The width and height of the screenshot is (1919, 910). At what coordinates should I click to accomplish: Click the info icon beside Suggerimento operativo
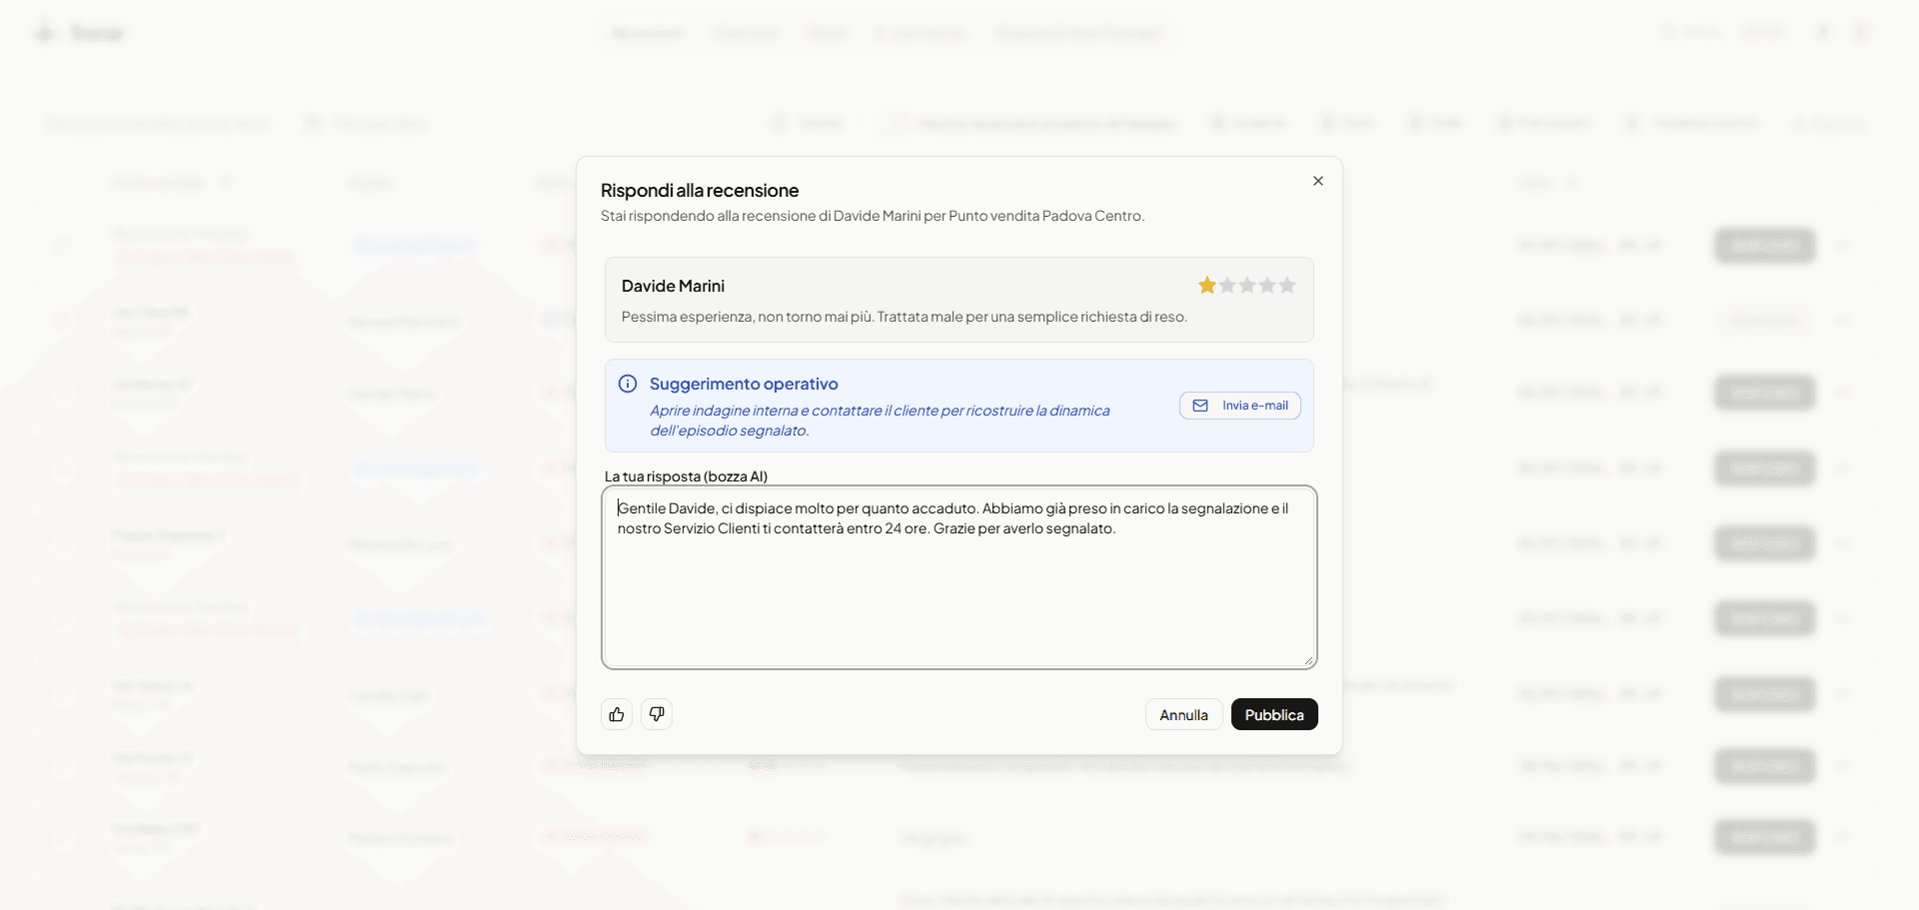[x=628, y=384]
